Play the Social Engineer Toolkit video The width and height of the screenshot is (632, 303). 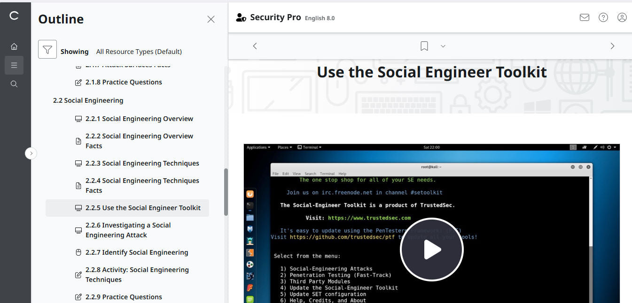pos(431,250)
